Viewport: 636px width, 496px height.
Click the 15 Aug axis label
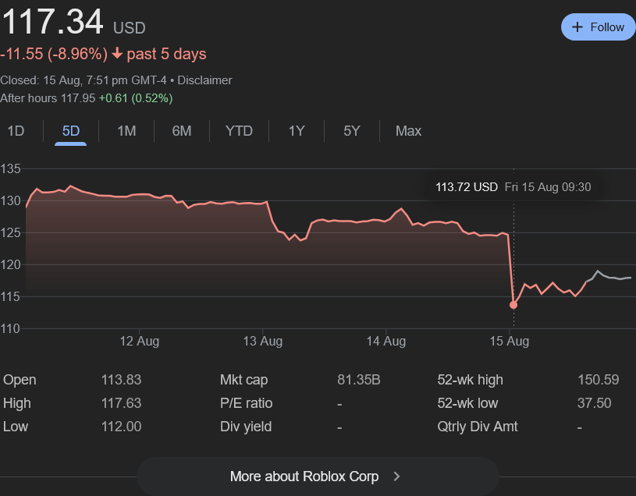(x=509, y=341)
